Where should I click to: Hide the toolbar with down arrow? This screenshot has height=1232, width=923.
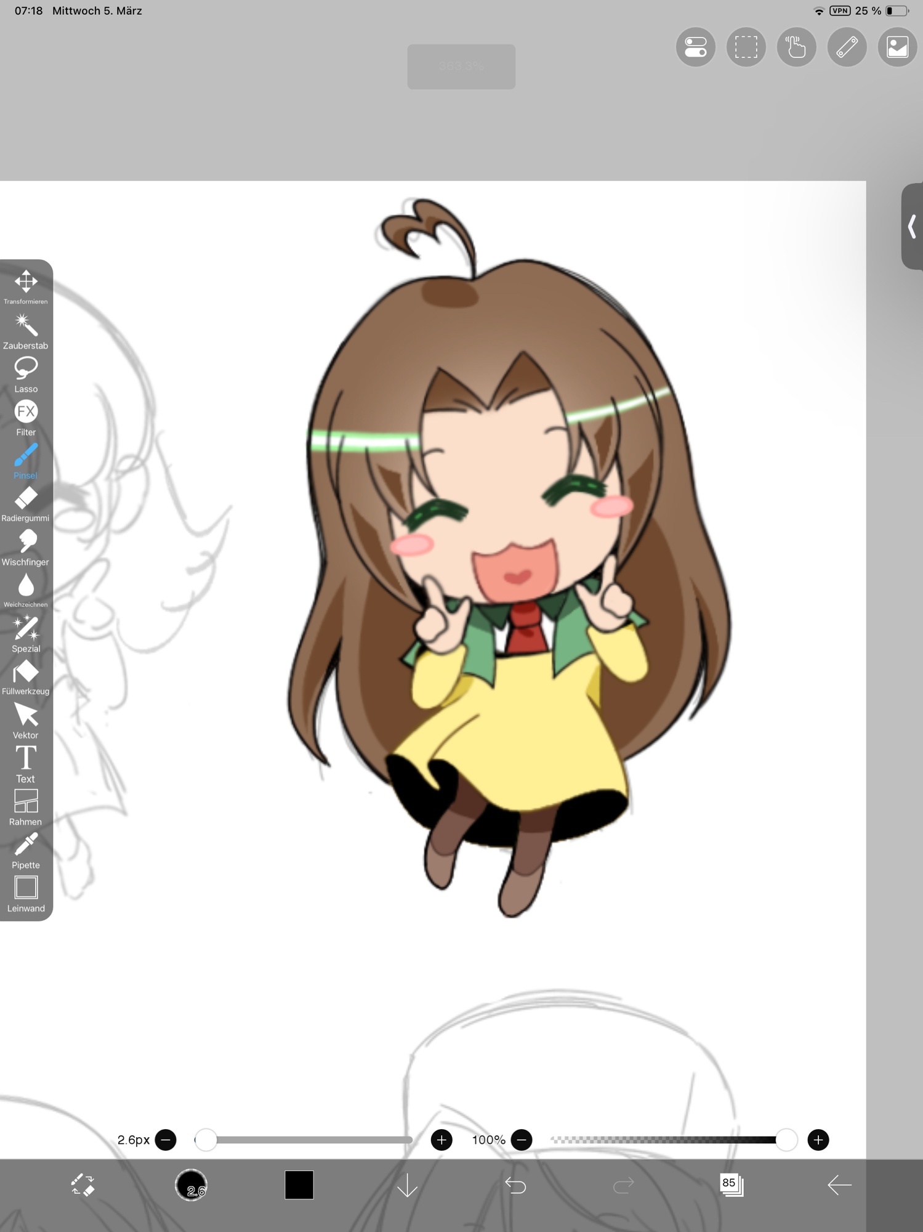point(407,1185)
